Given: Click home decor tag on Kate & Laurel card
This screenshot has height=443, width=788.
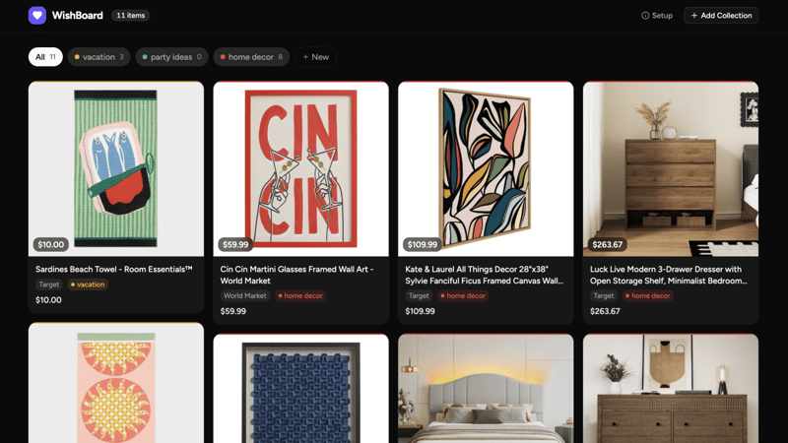Looking at the screenshot, I should (x=463, y=296).
